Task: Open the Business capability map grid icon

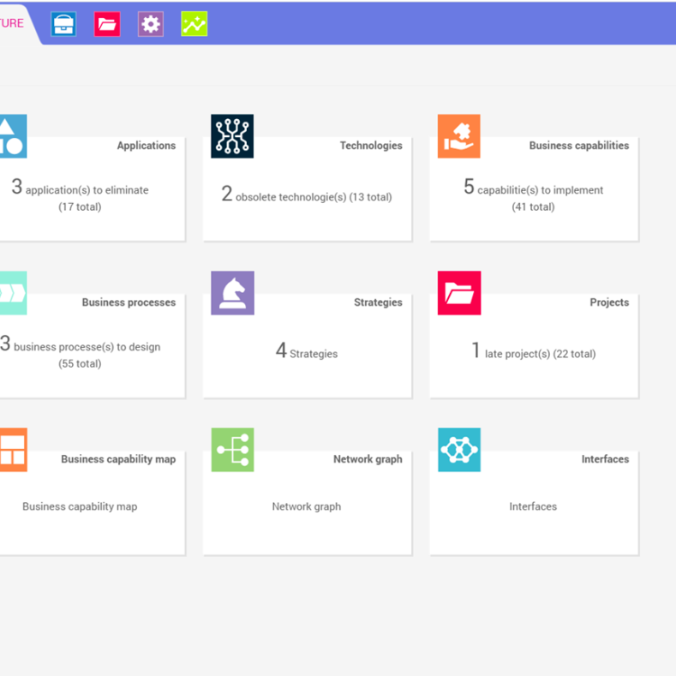Action: point(12,450)
